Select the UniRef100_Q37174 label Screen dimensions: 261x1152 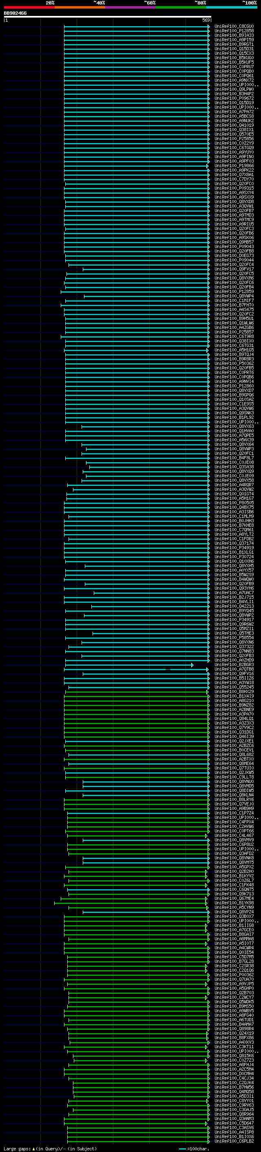click(x=234, y=543)
